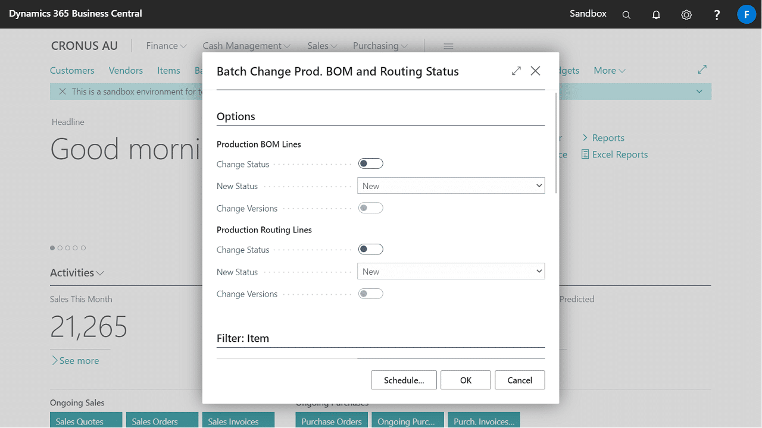Screen dimensions: 762x428
Task: Expand the Finance menu dropdown
Action: 166,46
